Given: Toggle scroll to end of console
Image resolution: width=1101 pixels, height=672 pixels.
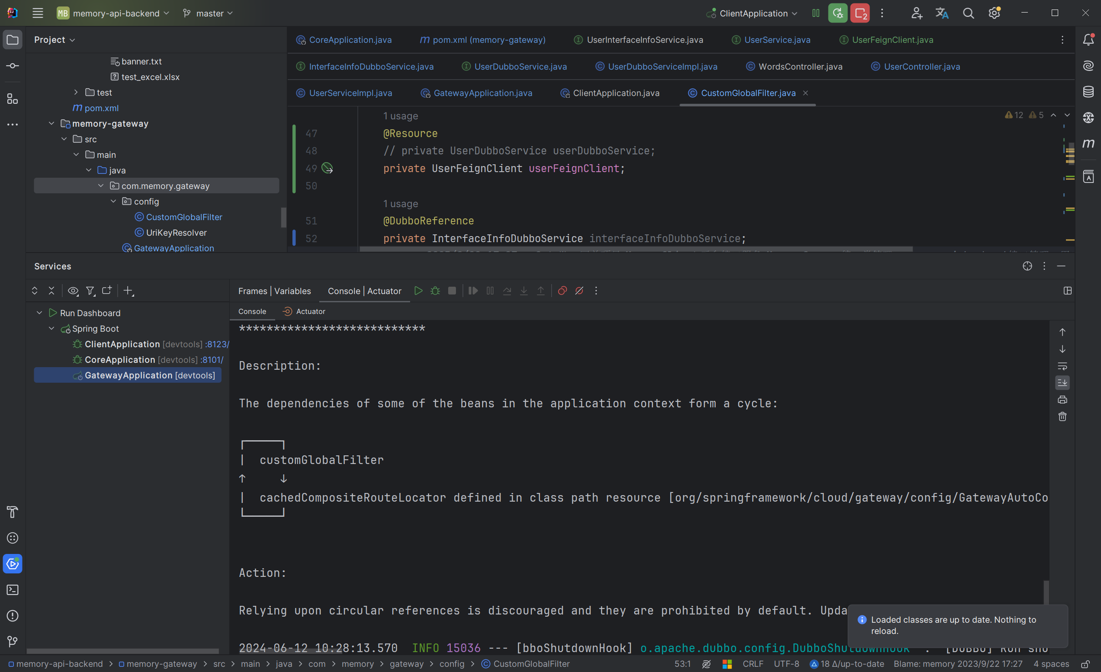Looking at the screenshot, I should (x=1062, y=383).
